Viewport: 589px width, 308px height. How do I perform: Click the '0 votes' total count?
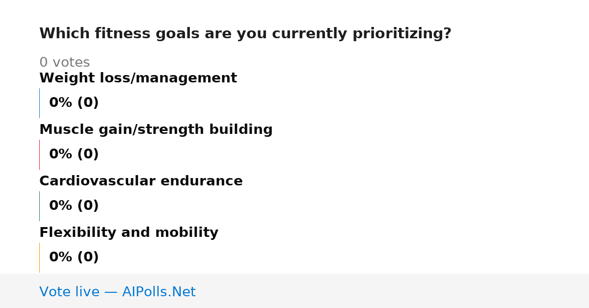(x=64, y=63)
